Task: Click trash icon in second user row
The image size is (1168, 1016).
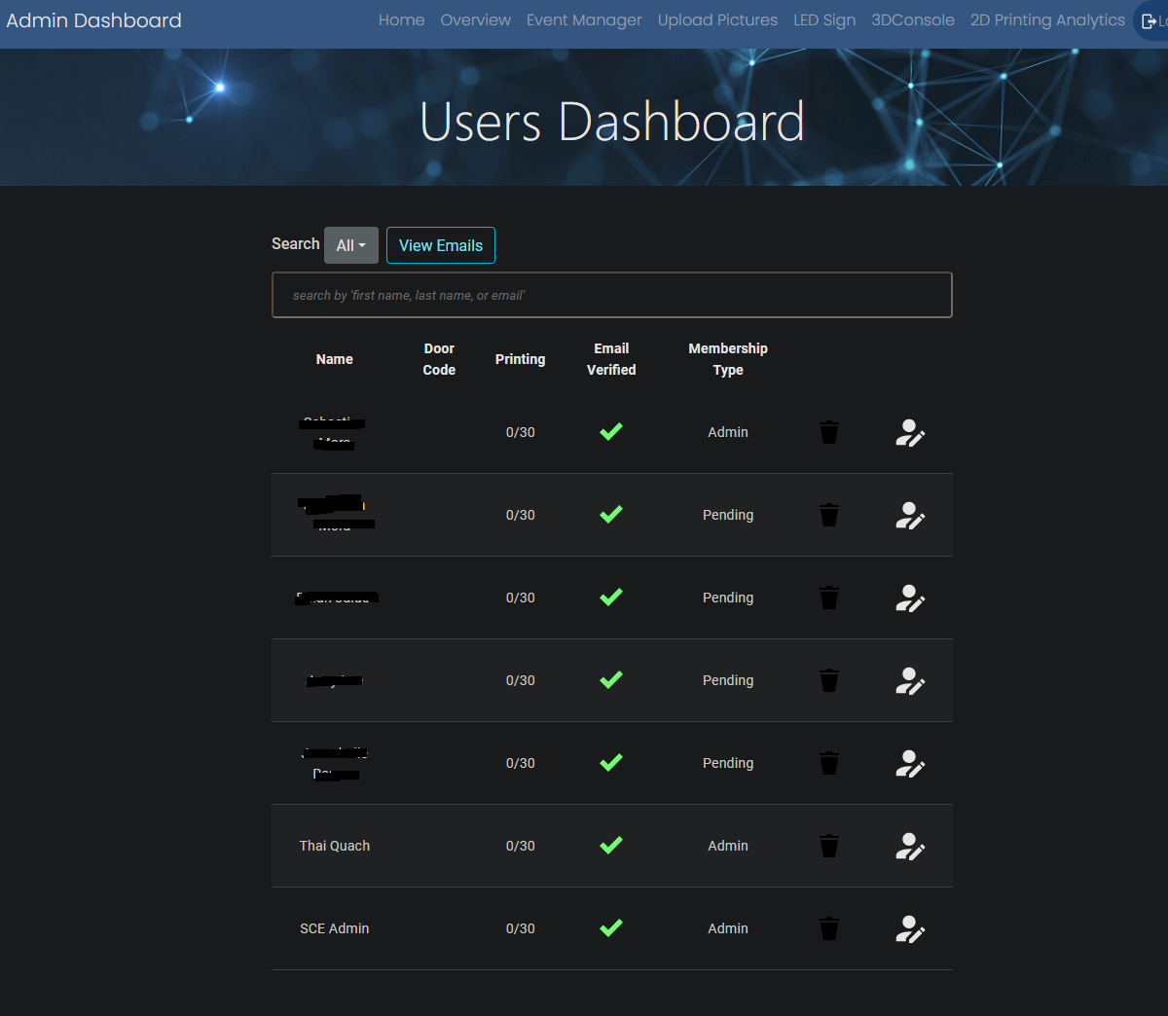Action: coord(828,515)
